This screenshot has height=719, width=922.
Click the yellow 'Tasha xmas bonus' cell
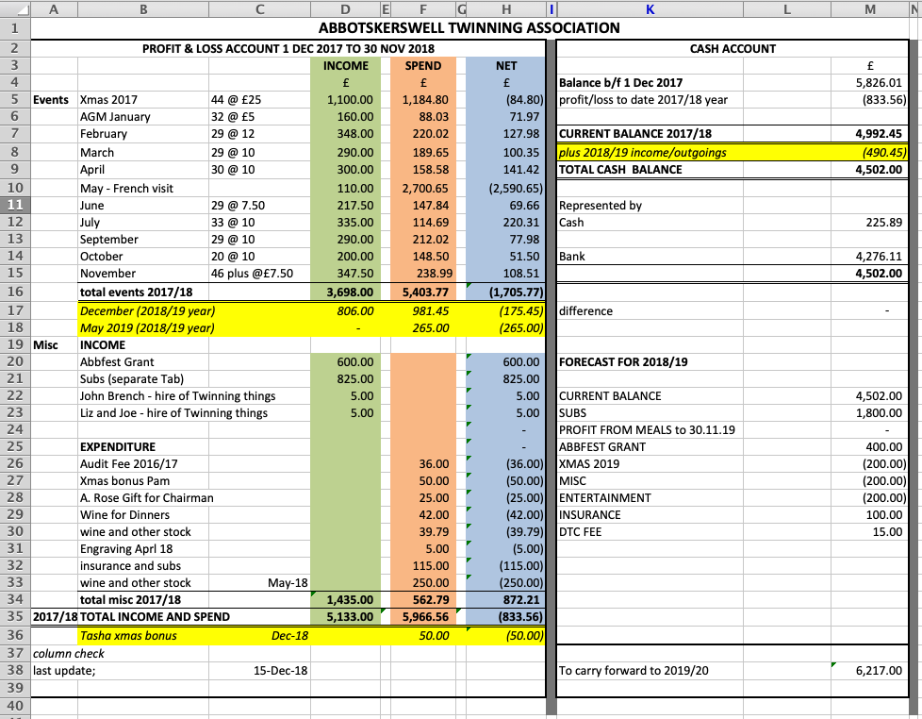coord(128,636)
